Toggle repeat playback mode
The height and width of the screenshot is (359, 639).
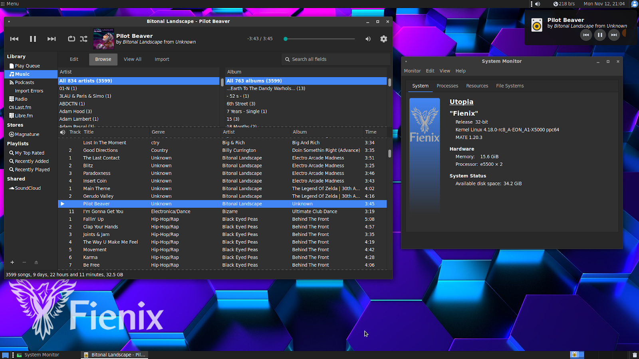[71, 39]
